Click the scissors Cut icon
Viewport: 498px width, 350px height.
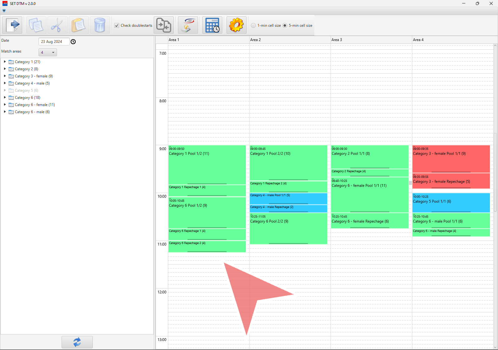[x=57, y=25]
